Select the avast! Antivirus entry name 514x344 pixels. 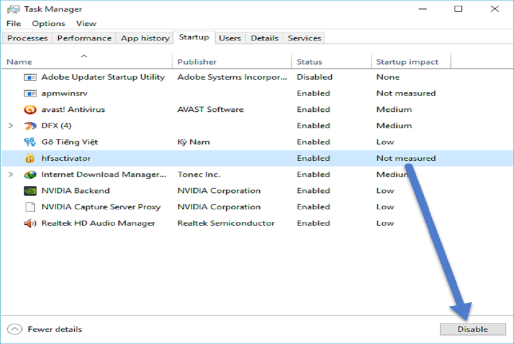[73, 110]
